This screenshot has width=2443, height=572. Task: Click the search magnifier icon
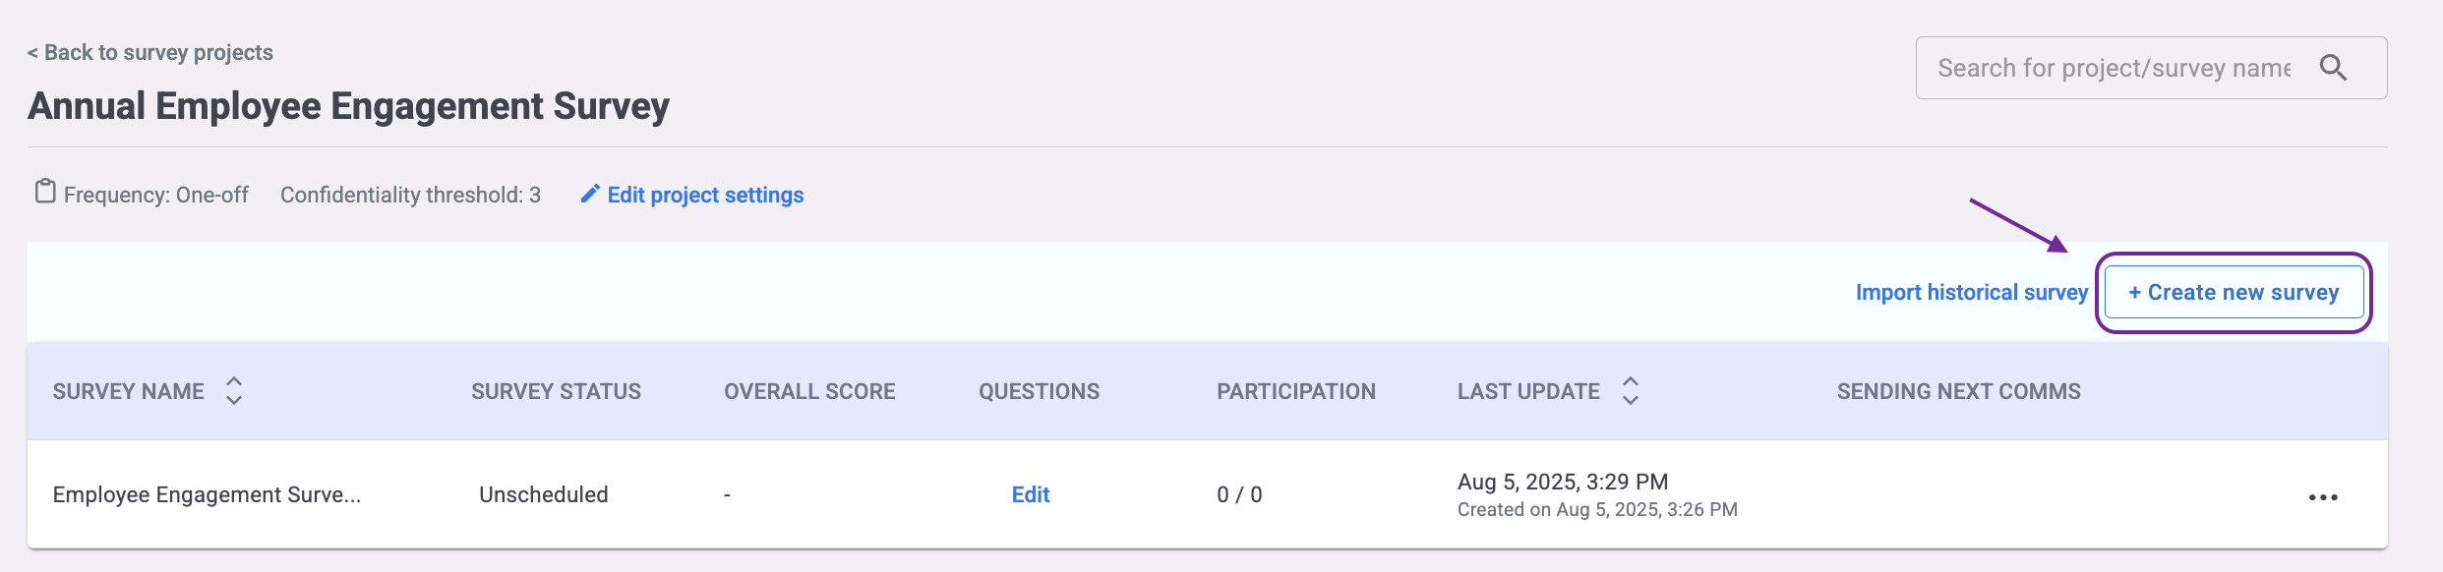[2333, 68]
